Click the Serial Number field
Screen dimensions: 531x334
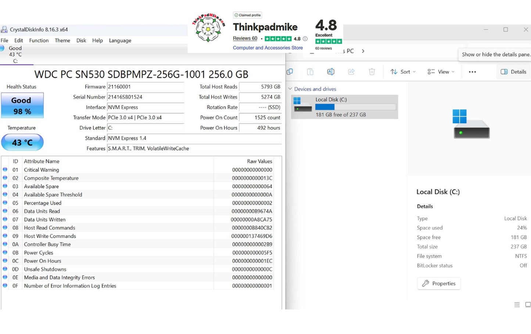(x=146, y=97)
